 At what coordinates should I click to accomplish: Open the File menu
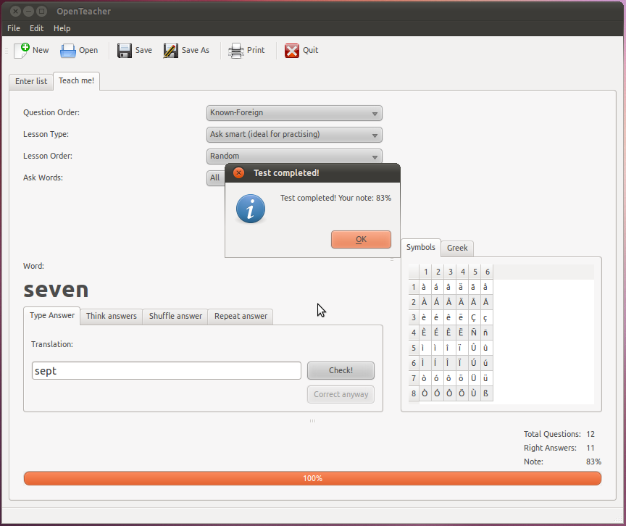[14, 28]
